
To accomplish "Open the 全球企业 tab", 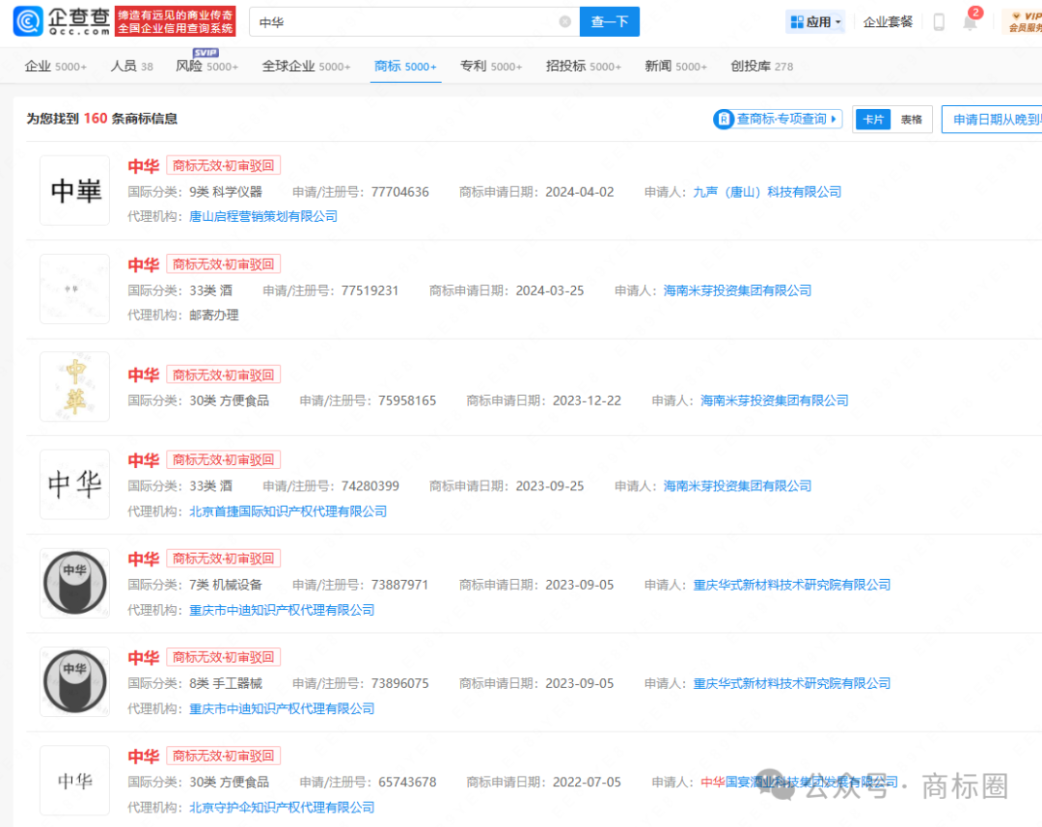I will tap(306, 66).
